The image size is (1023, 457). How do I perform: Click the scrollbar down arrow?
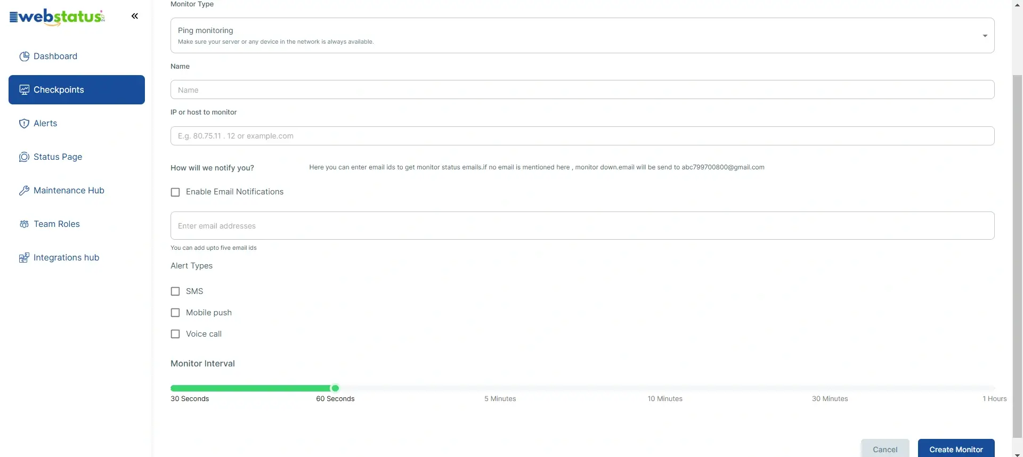tap(1017, 454)
